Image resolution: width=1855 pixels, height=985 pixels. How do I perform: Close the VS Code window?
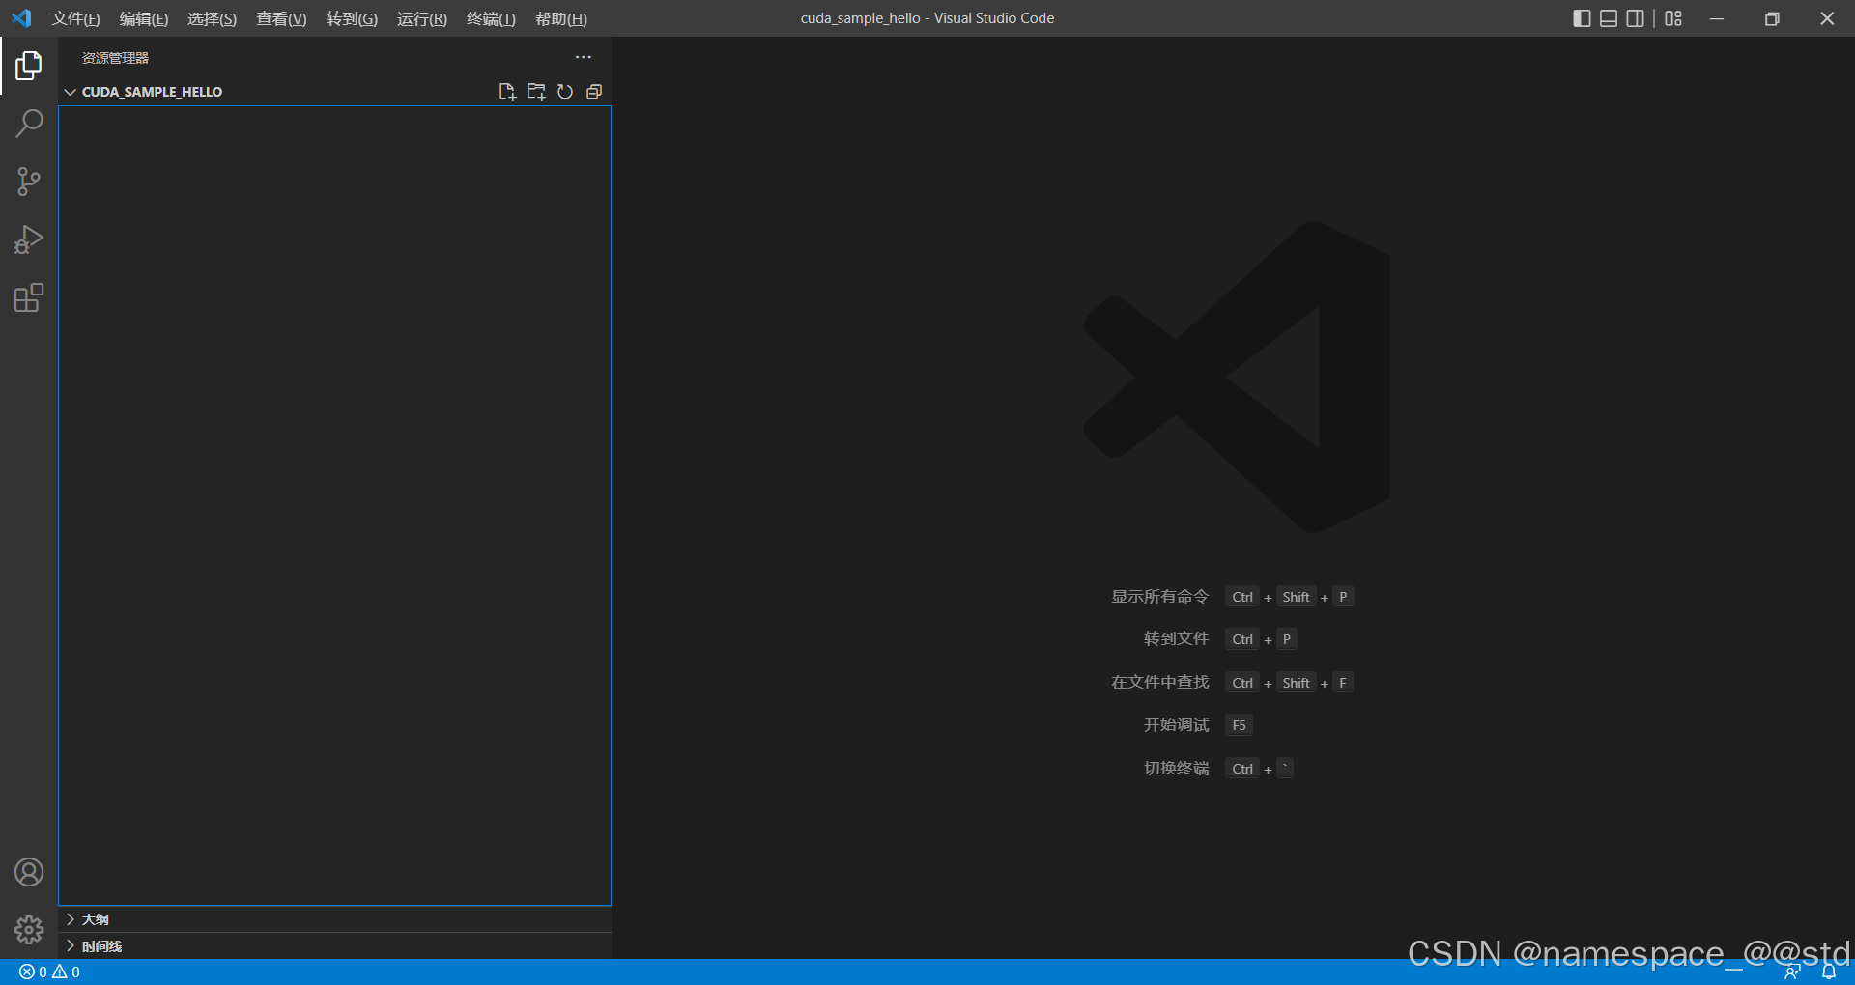click(1827, 18)
